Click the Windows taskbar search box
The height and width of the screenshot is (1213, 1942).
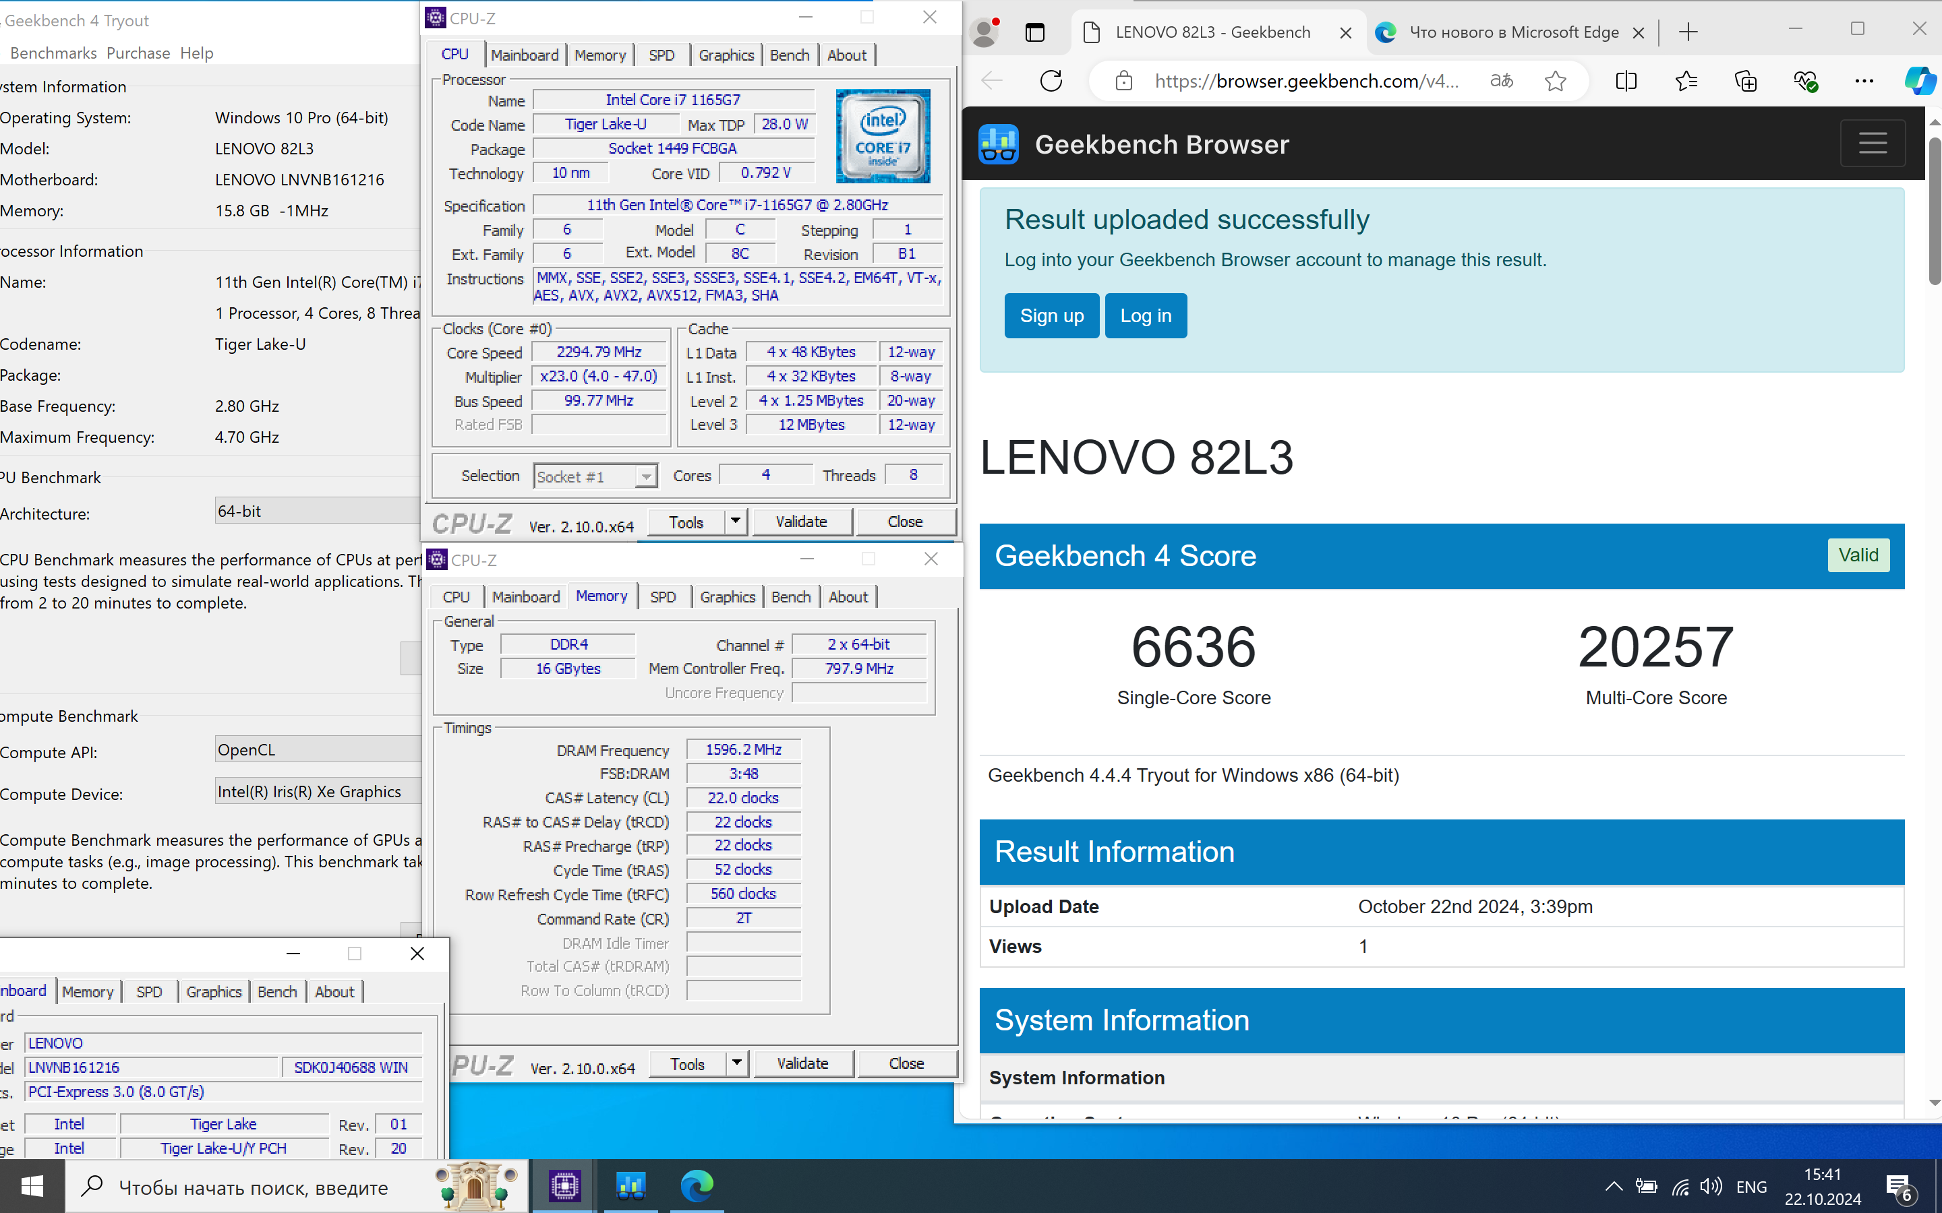pos(296,1187)
